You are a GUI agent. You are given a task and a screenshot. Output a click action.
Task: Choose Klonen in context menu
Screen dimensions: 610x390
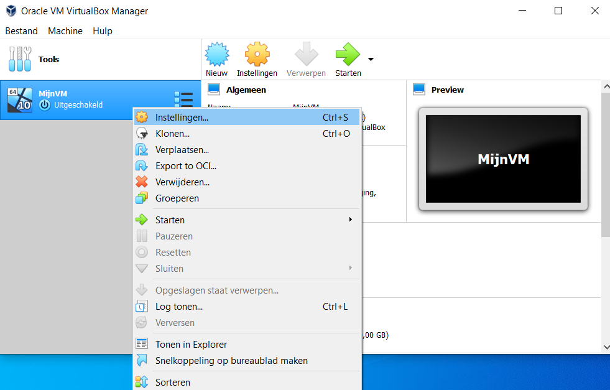(172, 133)
